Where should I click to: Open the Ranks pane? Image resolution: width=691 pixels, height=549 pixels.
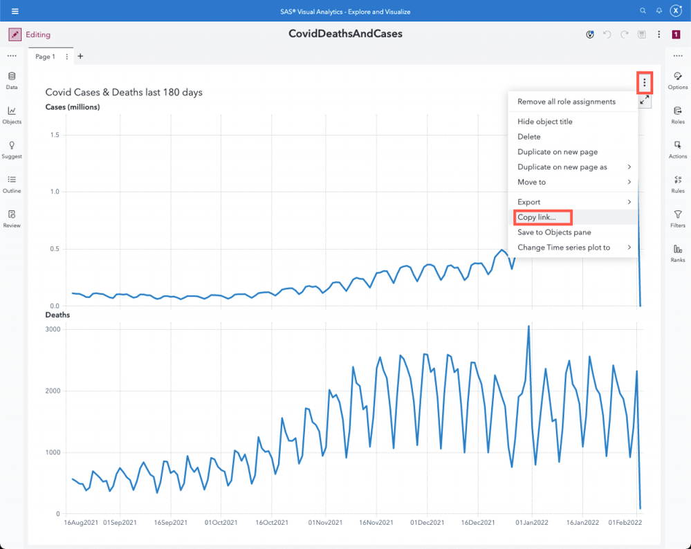point(678,252)
